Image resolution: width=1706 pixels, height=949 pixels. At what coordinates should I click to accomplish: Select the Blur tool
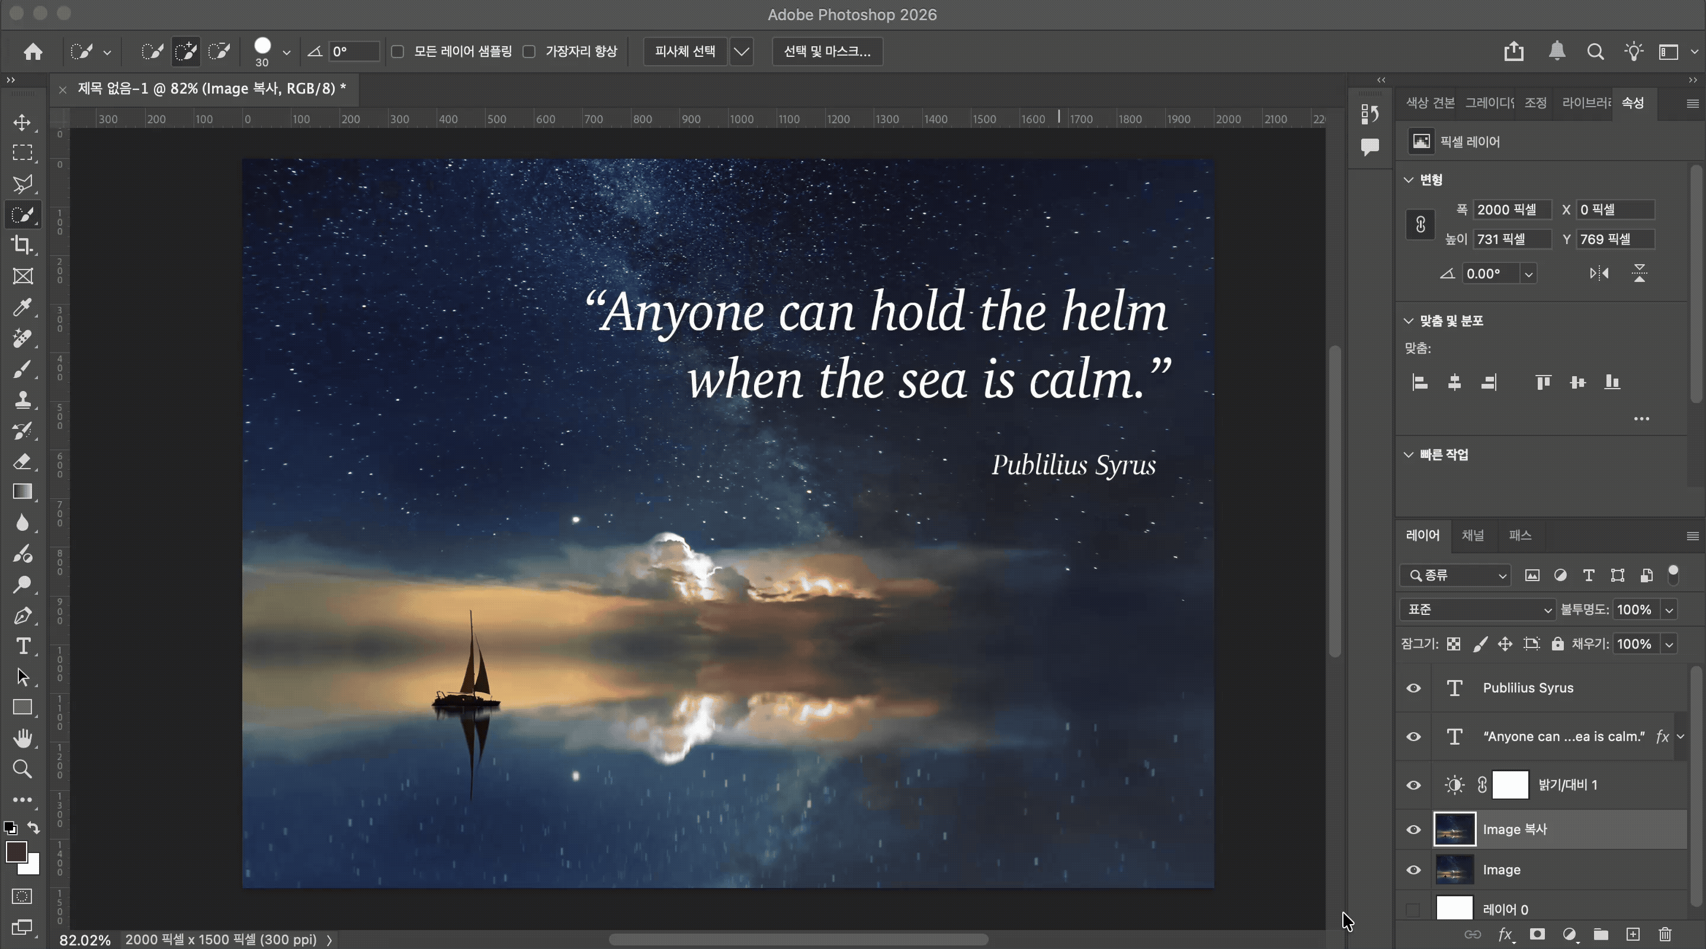(x=23, y=523)
